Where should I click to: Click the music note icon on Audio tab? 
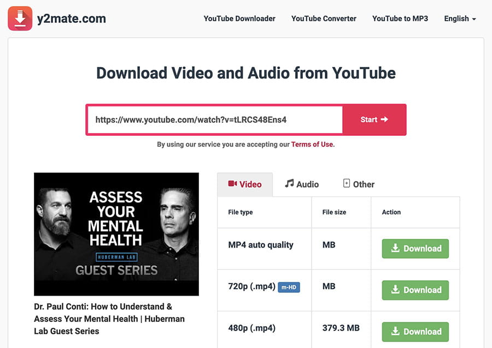[x=289, y=184]
